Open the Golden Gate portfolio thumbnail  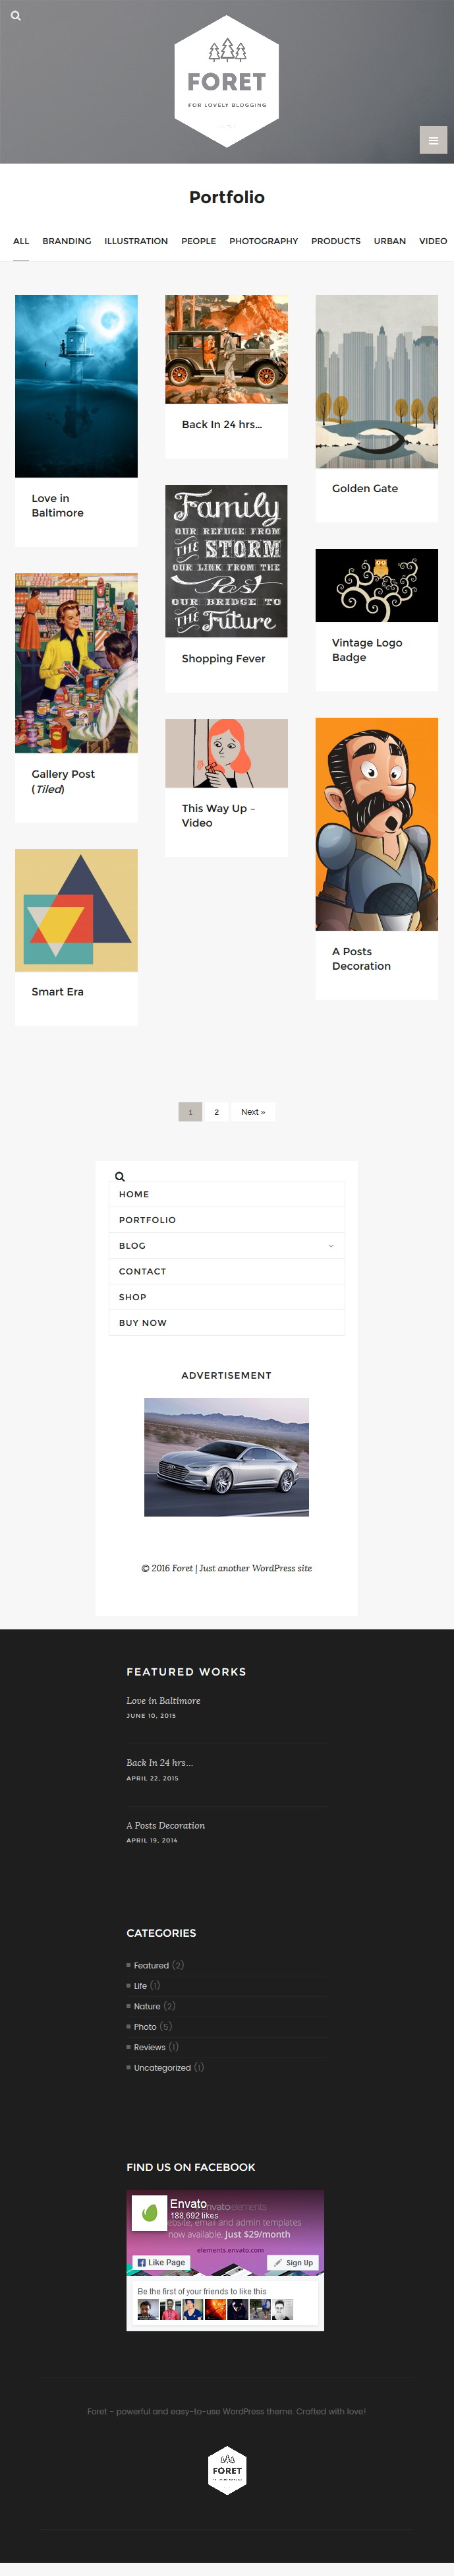point(376,381)
